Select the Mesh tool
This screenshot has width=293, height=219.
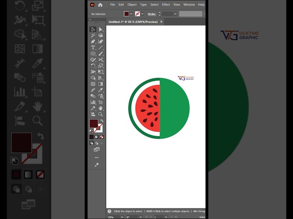coord(93,84)
